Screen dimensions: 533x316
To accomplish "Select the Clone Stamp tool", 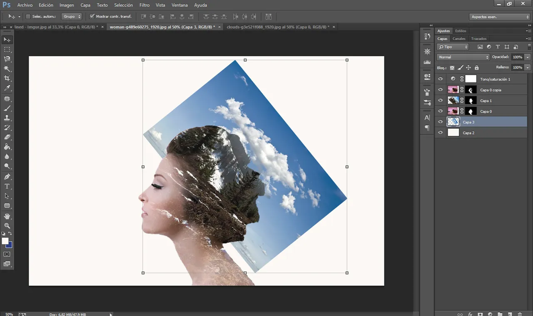I will pos(7,118).
